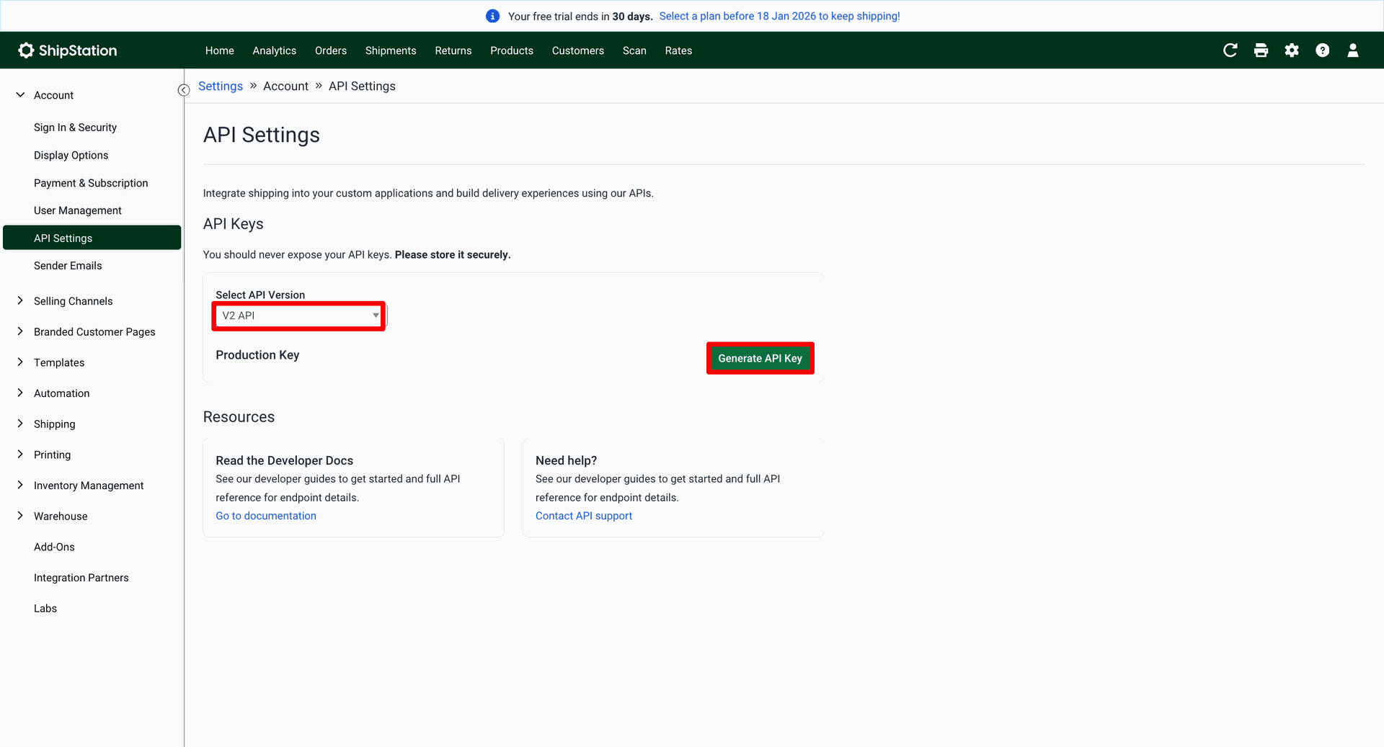Open Sender Emails settings
Screen dimensions: 1384x747
point(68,266)
